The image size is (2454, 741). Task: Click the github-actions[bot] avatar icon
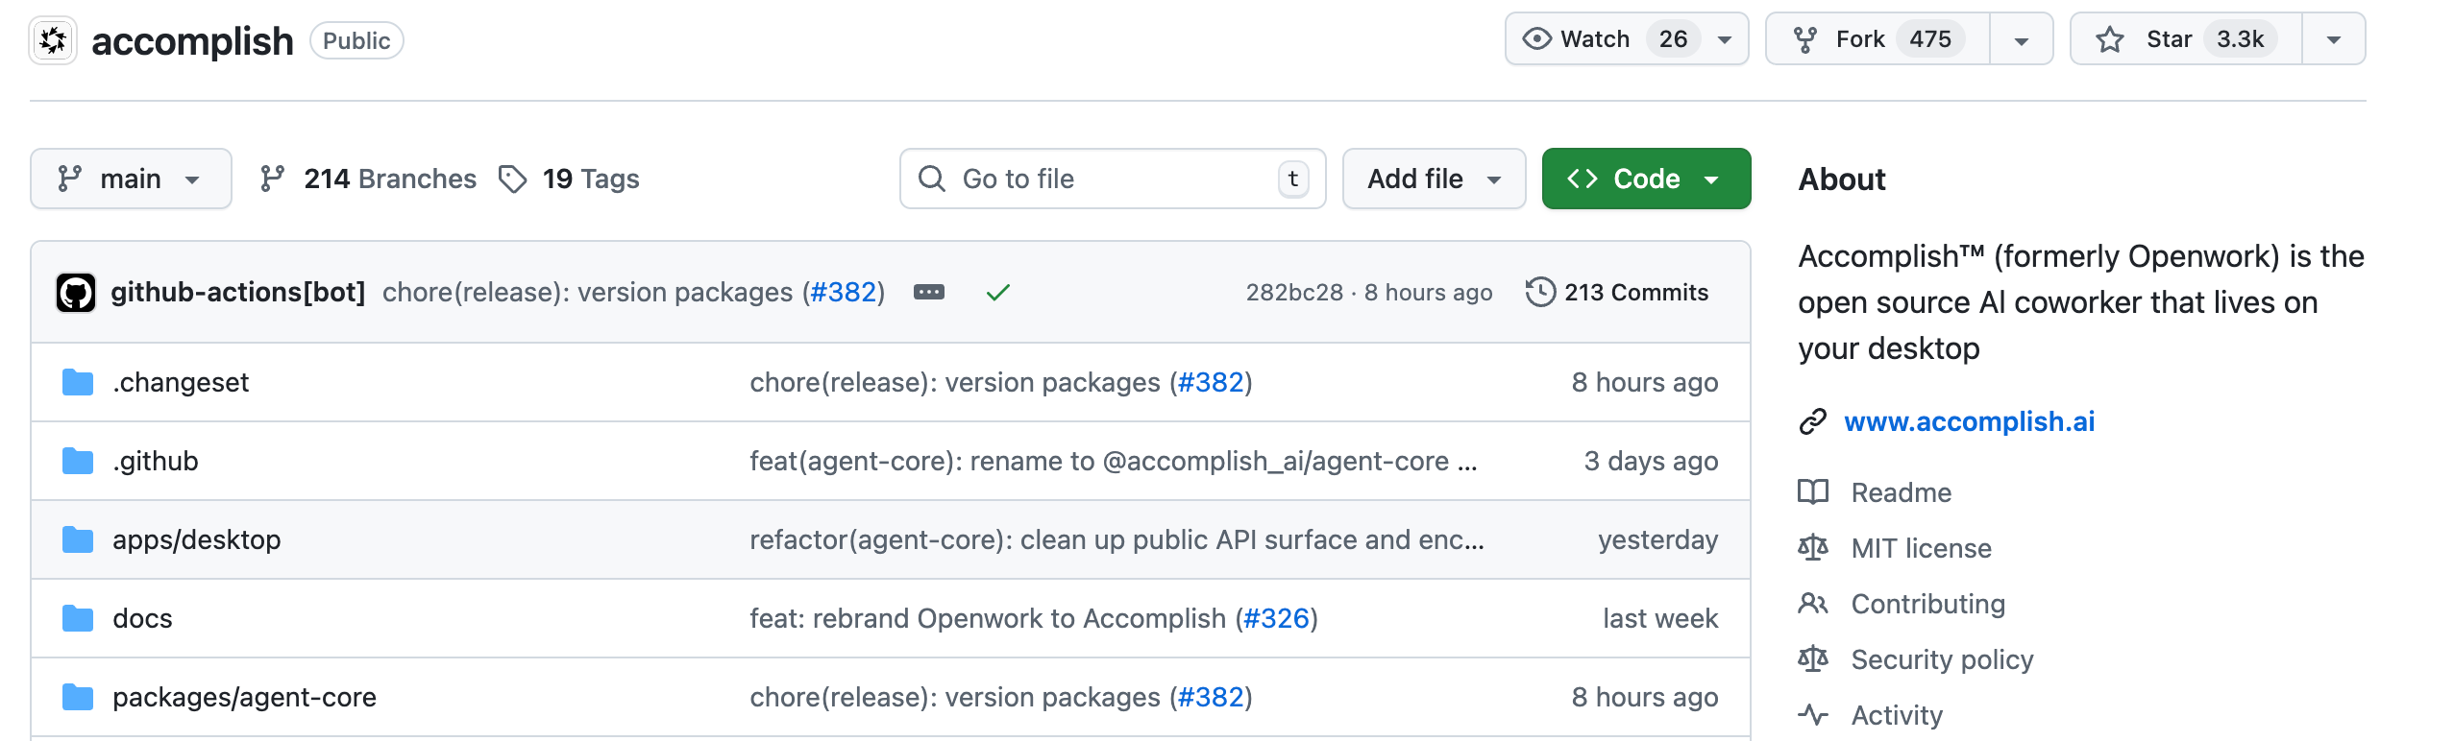point(76,293)
